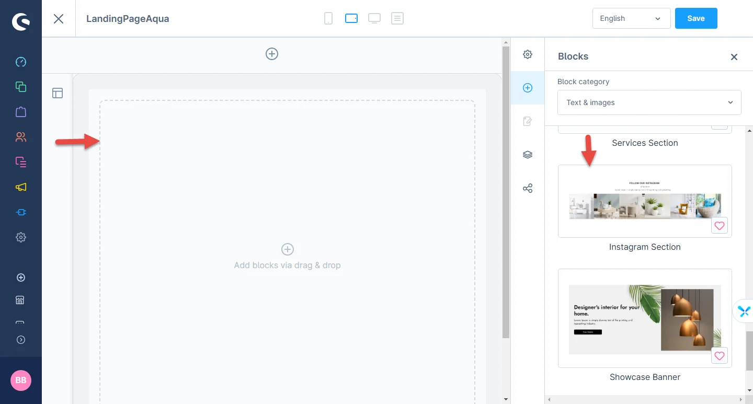Viewport: 753px width, 404px height.
Task: Expand the left sidebar menu
Action: 21,340
